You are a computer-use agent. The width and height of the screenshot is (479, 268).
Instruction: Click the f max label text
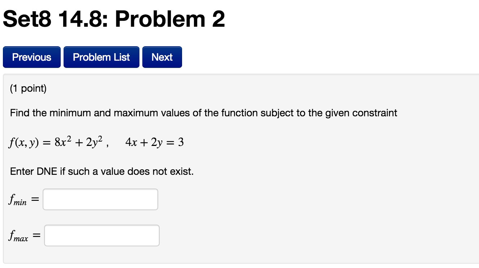click(x=18, y=236)
